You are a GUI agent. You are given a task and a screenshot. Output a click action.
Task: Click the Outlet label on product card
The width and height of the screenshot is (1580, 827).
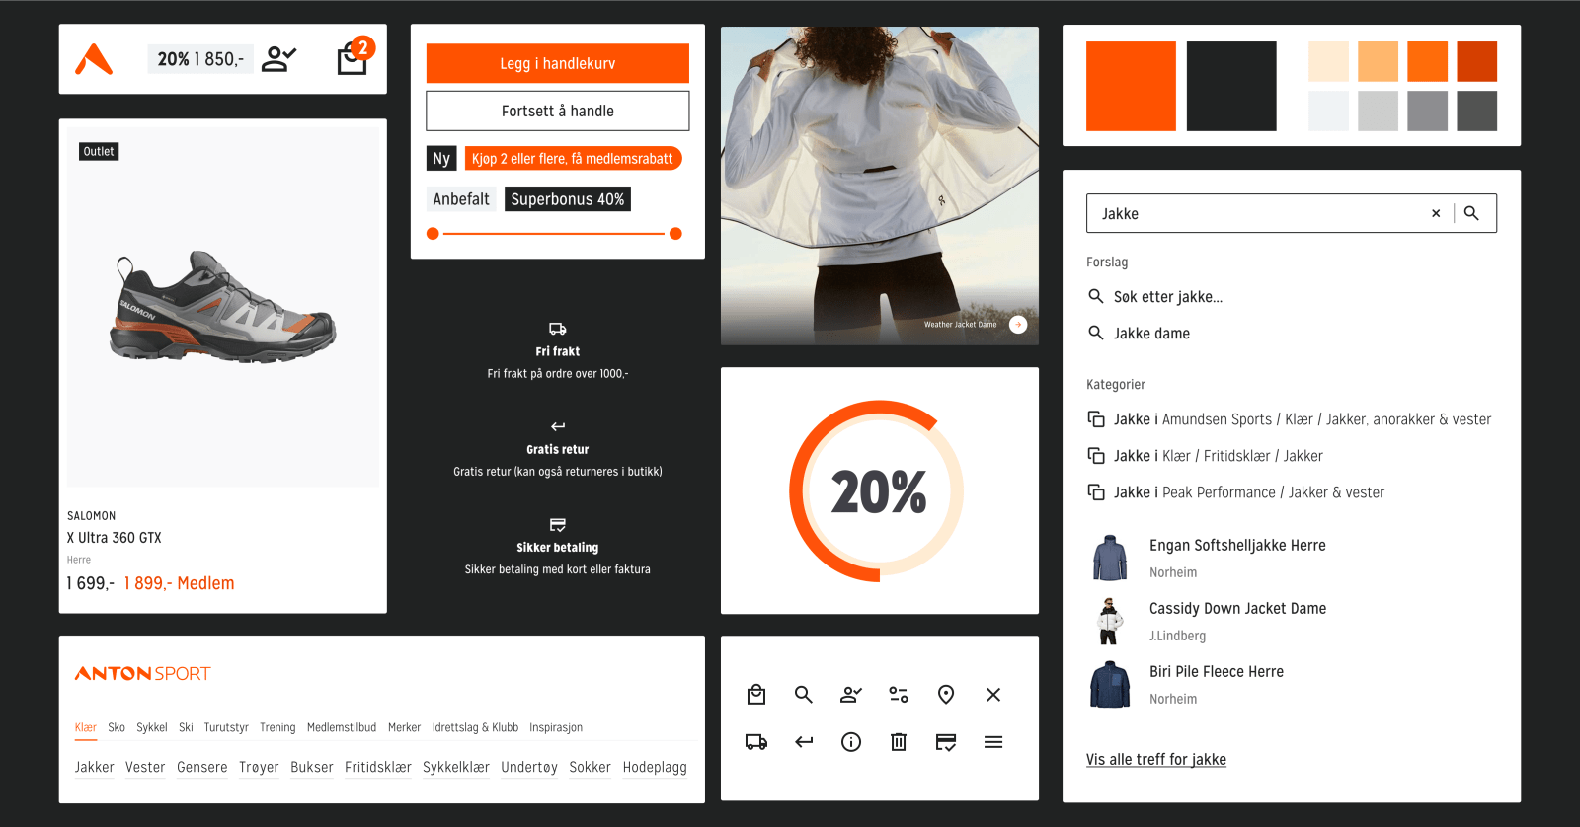pos(99,151)
